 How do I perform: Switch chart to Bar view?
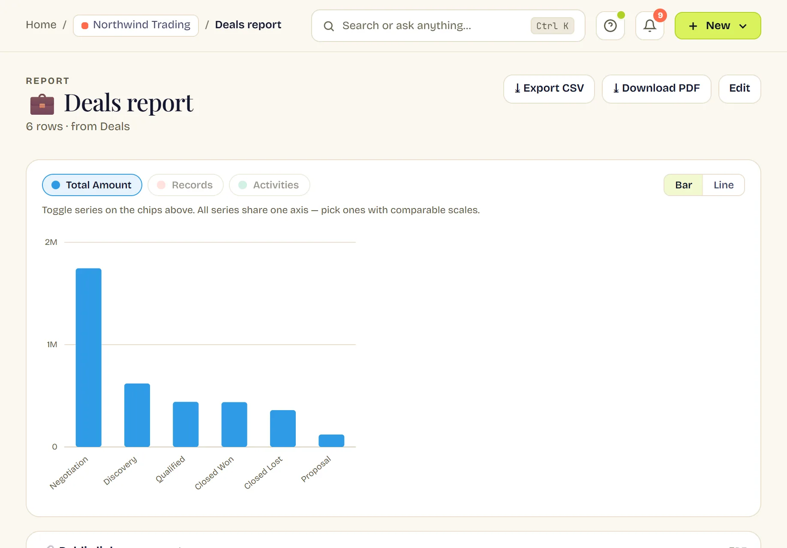pyautogui.click(x=683, y=185)
